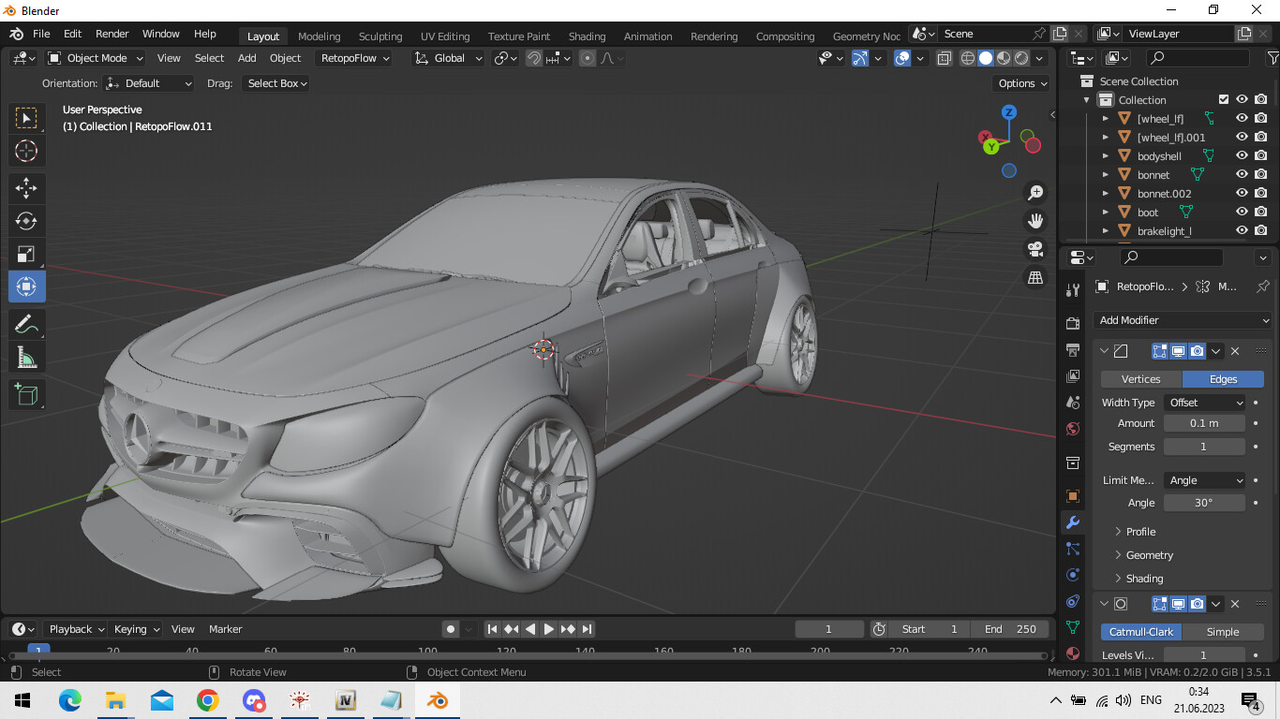Uncheck the Collection checkbox in the outliner
1280x719 pixels.
pyautogui.click(x=1223, y=99)
